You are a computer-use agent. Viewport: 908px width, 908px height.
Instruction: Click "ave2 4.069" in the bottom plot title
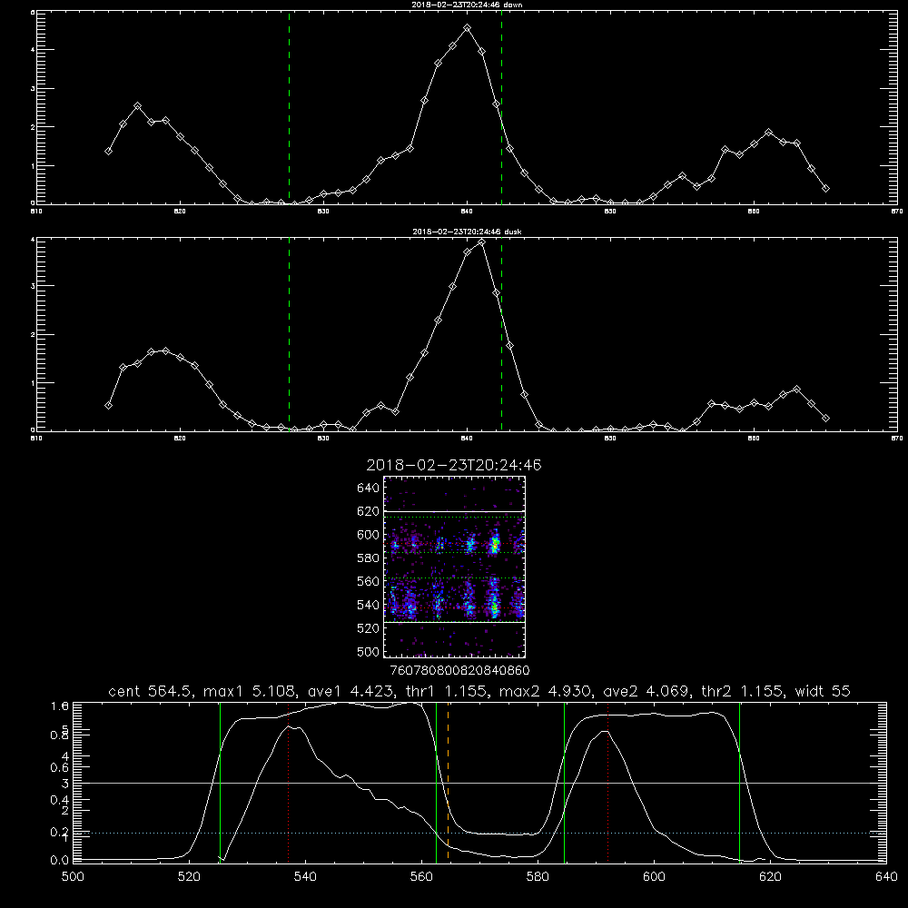click(646, 691)
